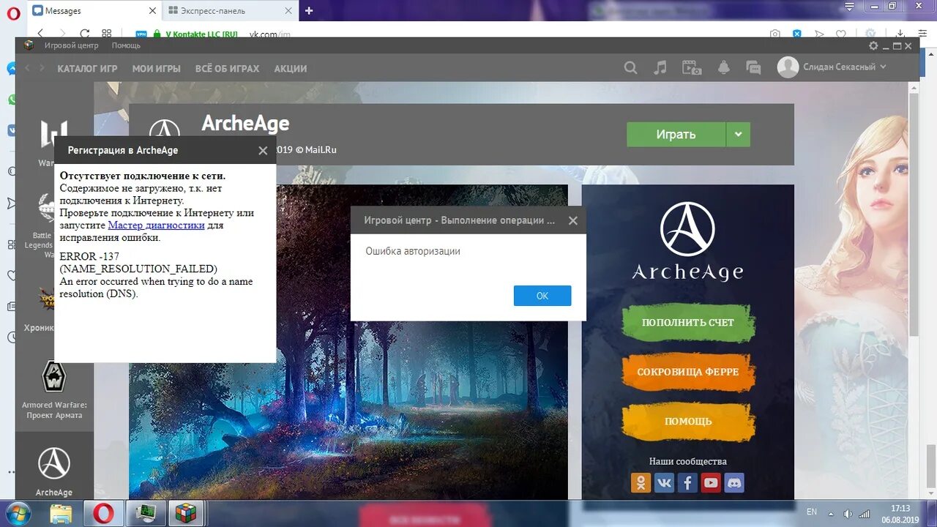Select ArcheAge in the game sidebar

click(x=54, y=471)
